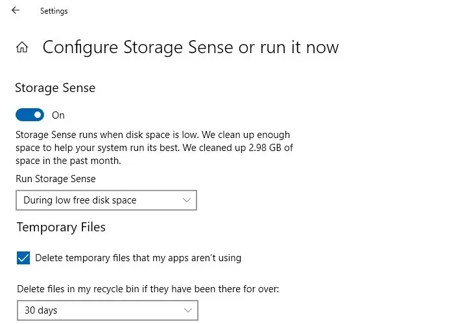
Task: Open the "During low free disk space" dropdown
Action: [106, 200]
